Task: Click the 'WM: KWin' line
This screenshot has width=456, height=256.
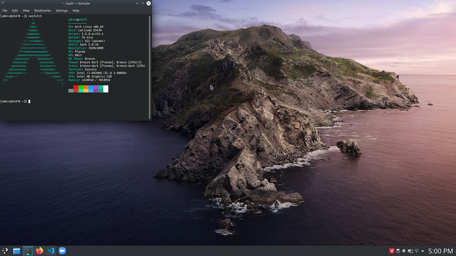Action: [75, 55]
